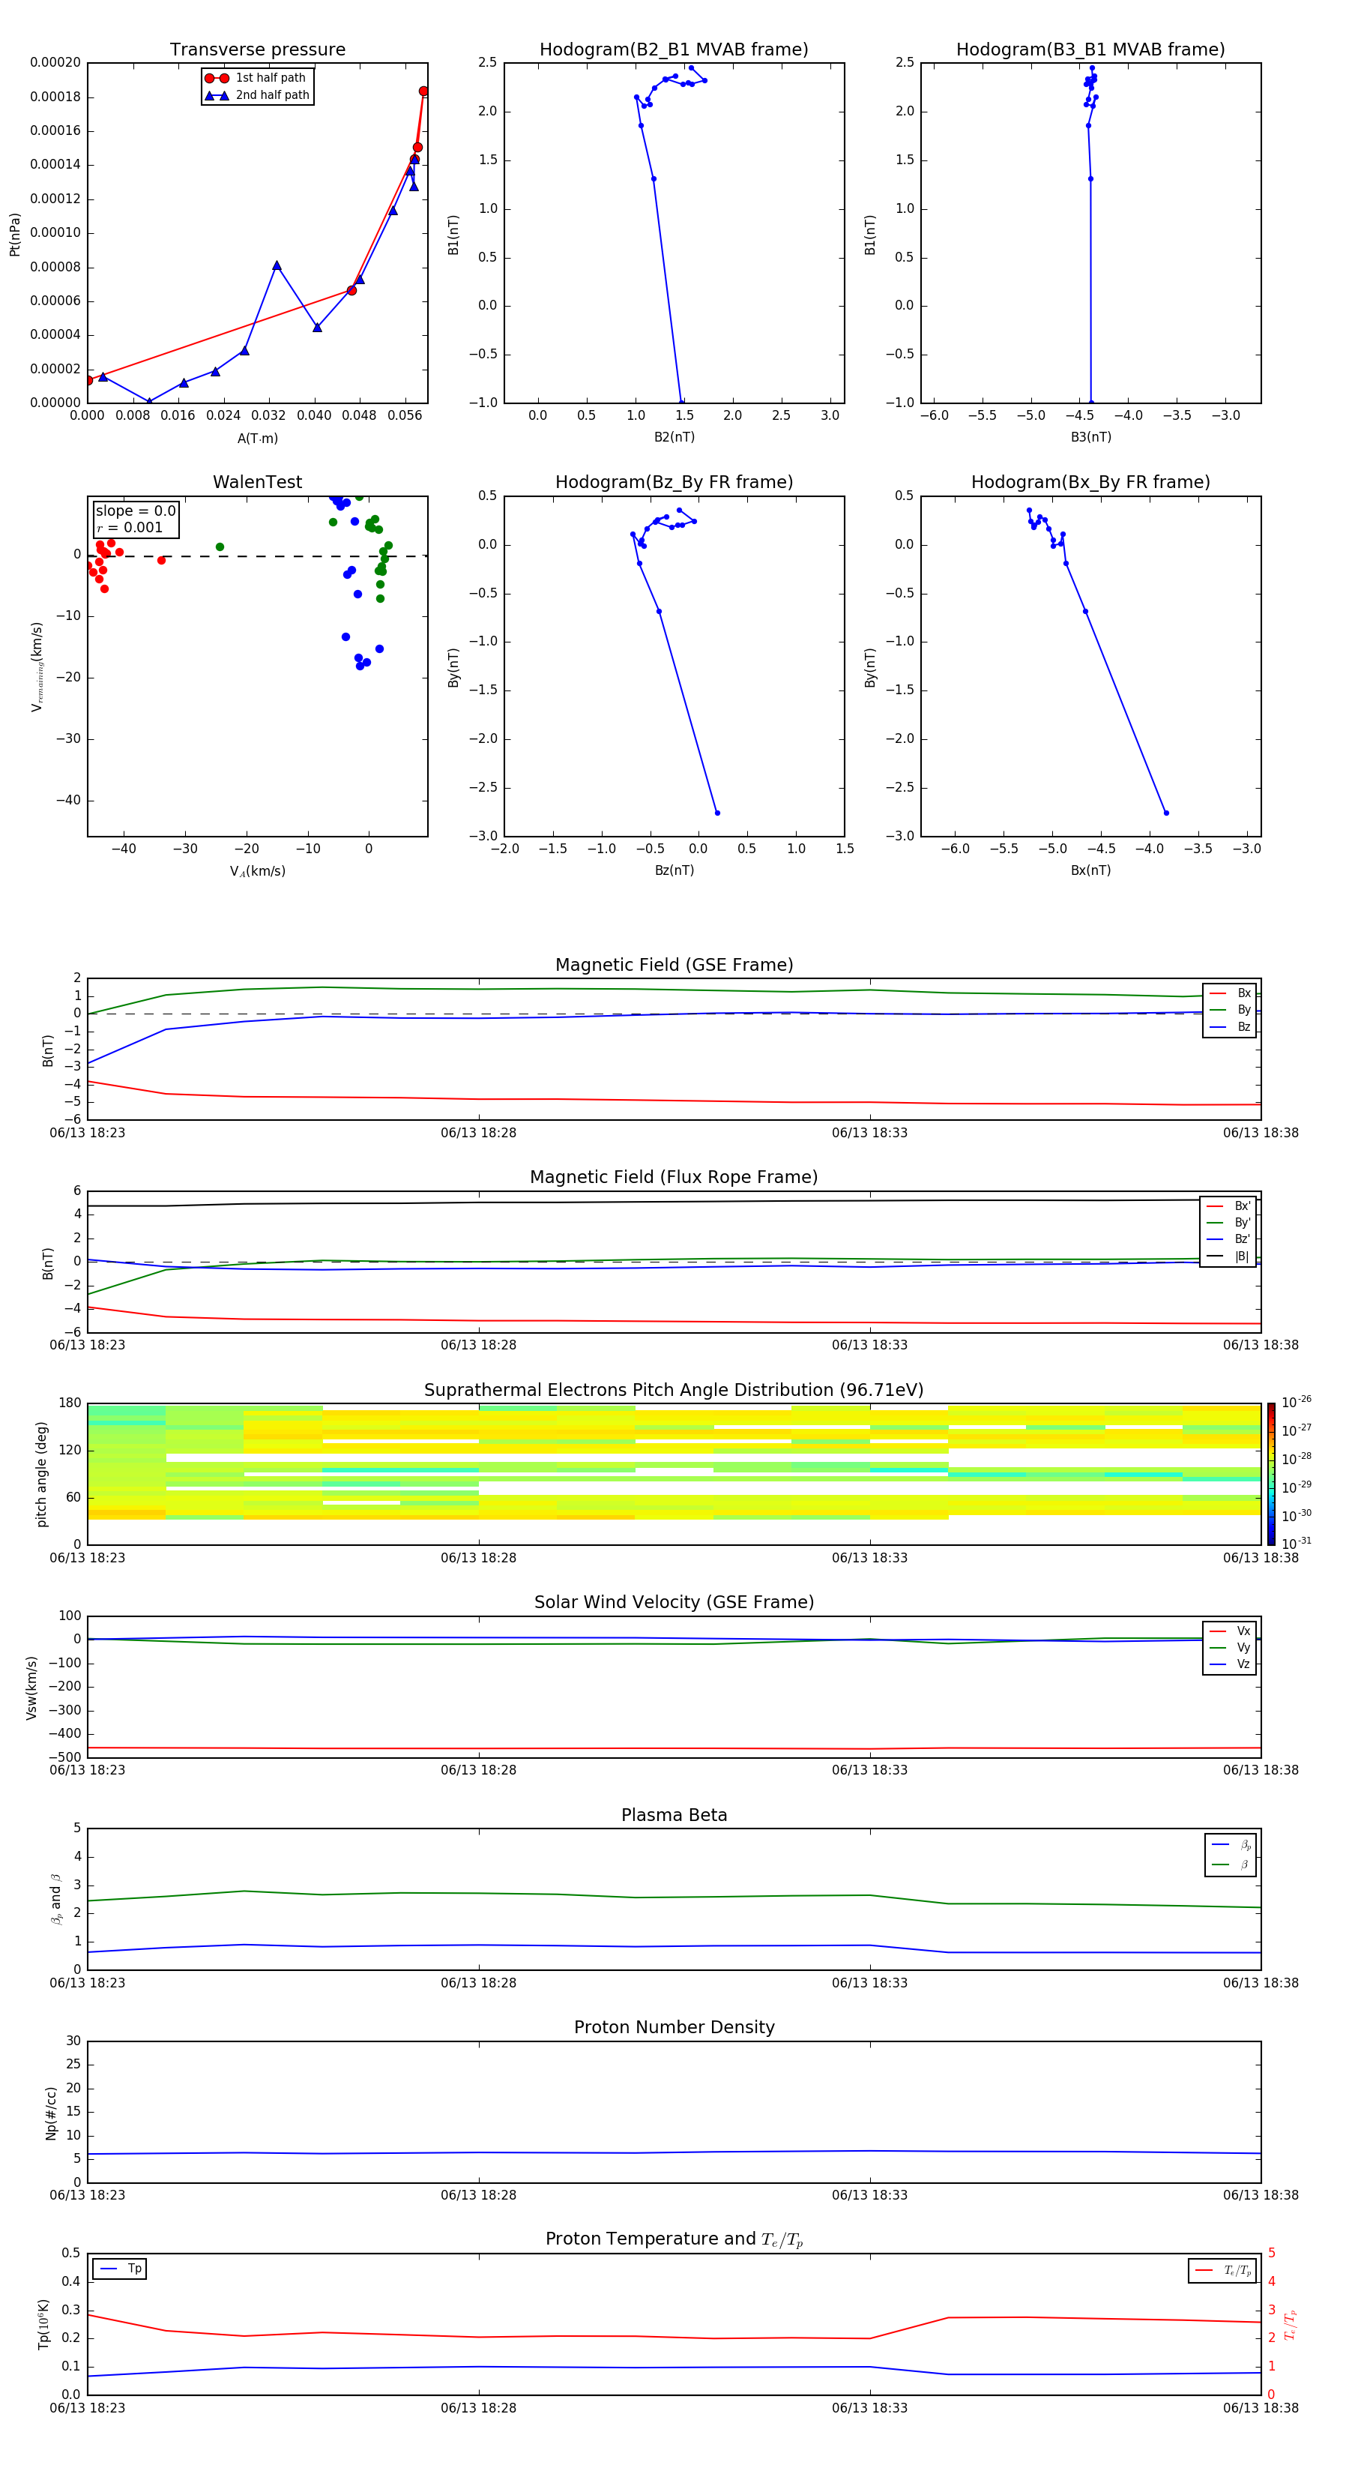This screenshot has width=1349, height=2474.
Task: Click the 'Hodogram(Bx_By FR frame)' title
Action: (1090, 482)
